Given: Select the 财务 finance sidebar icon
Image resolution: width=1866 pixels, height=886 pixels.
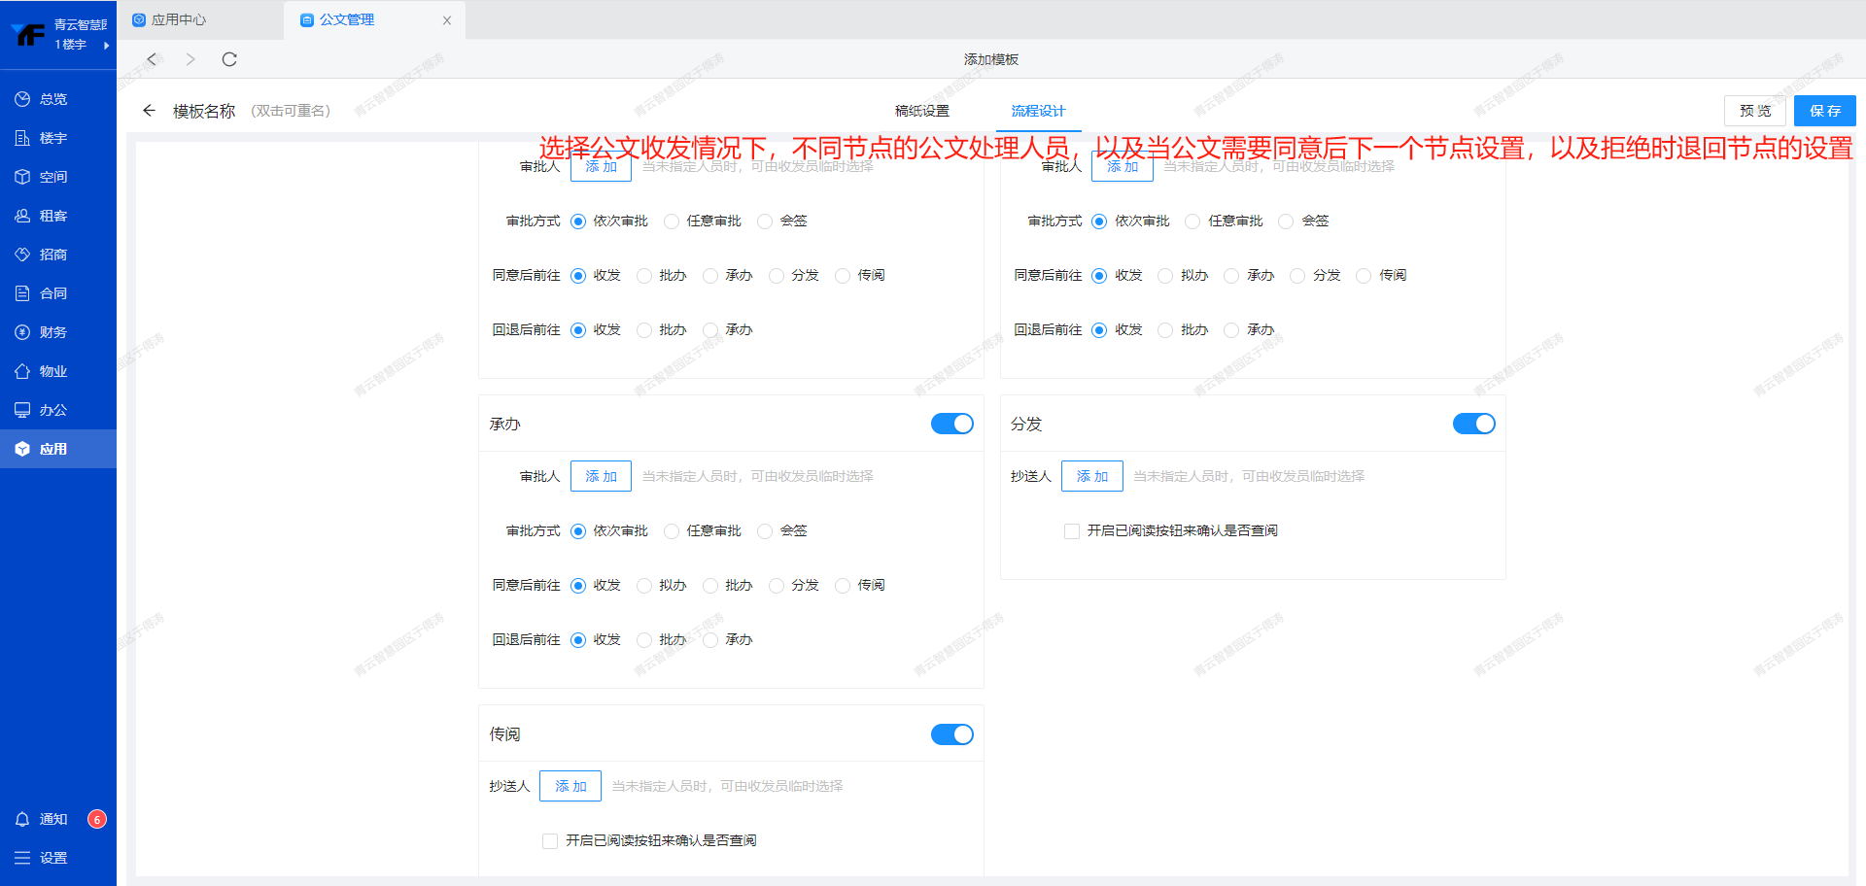Looking at the screenshot, I should coord(22,332).
